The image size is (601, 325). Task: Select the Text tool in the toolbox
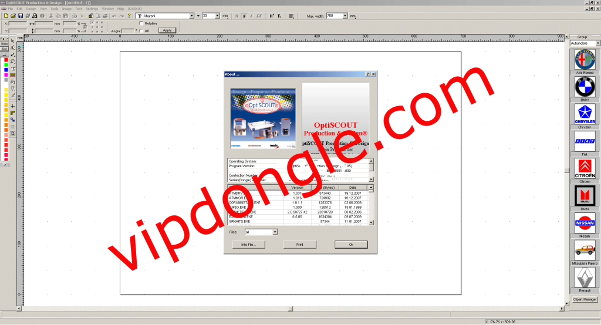pyautogui.click(x=13, y=68)
